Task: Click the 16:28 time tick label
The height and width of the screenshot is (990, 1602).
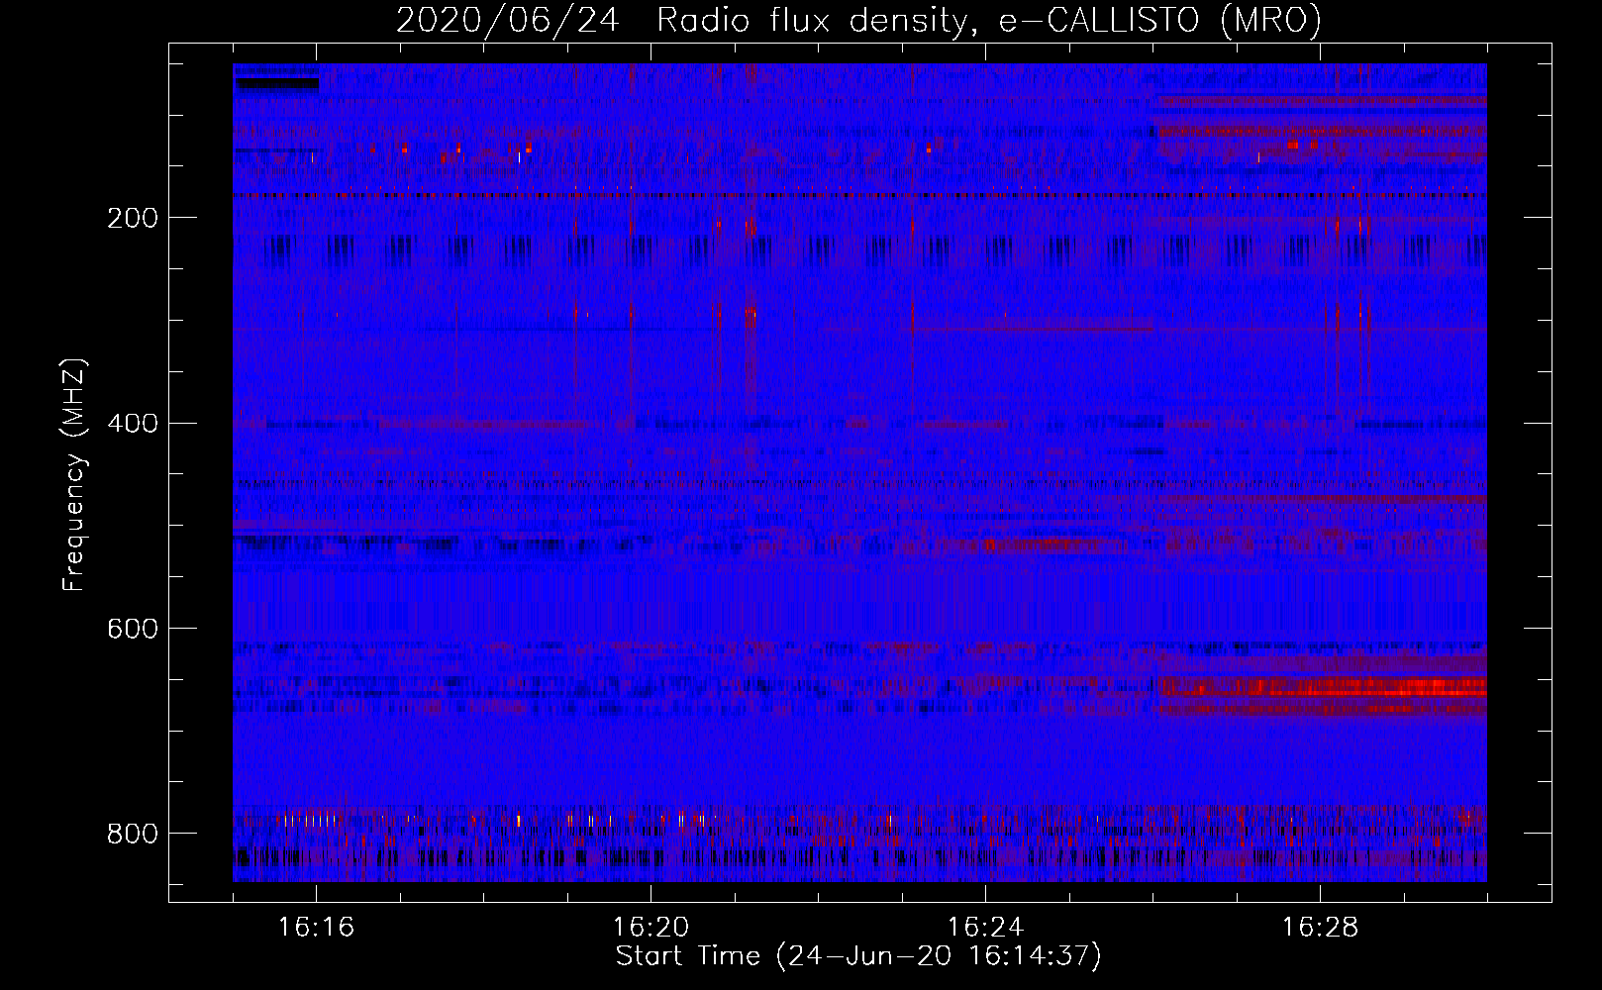Action: pyautogui.click(x=1320, y=928)
